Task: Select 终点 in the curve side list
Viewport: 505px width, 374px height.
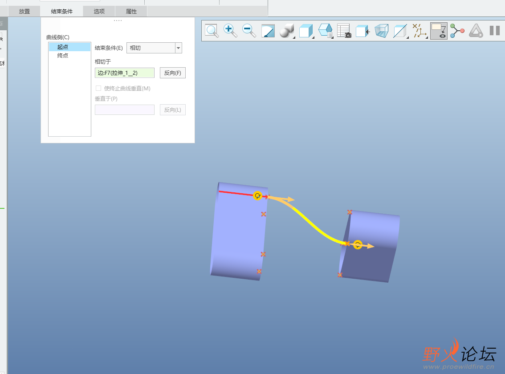Action: coord(63,56)
